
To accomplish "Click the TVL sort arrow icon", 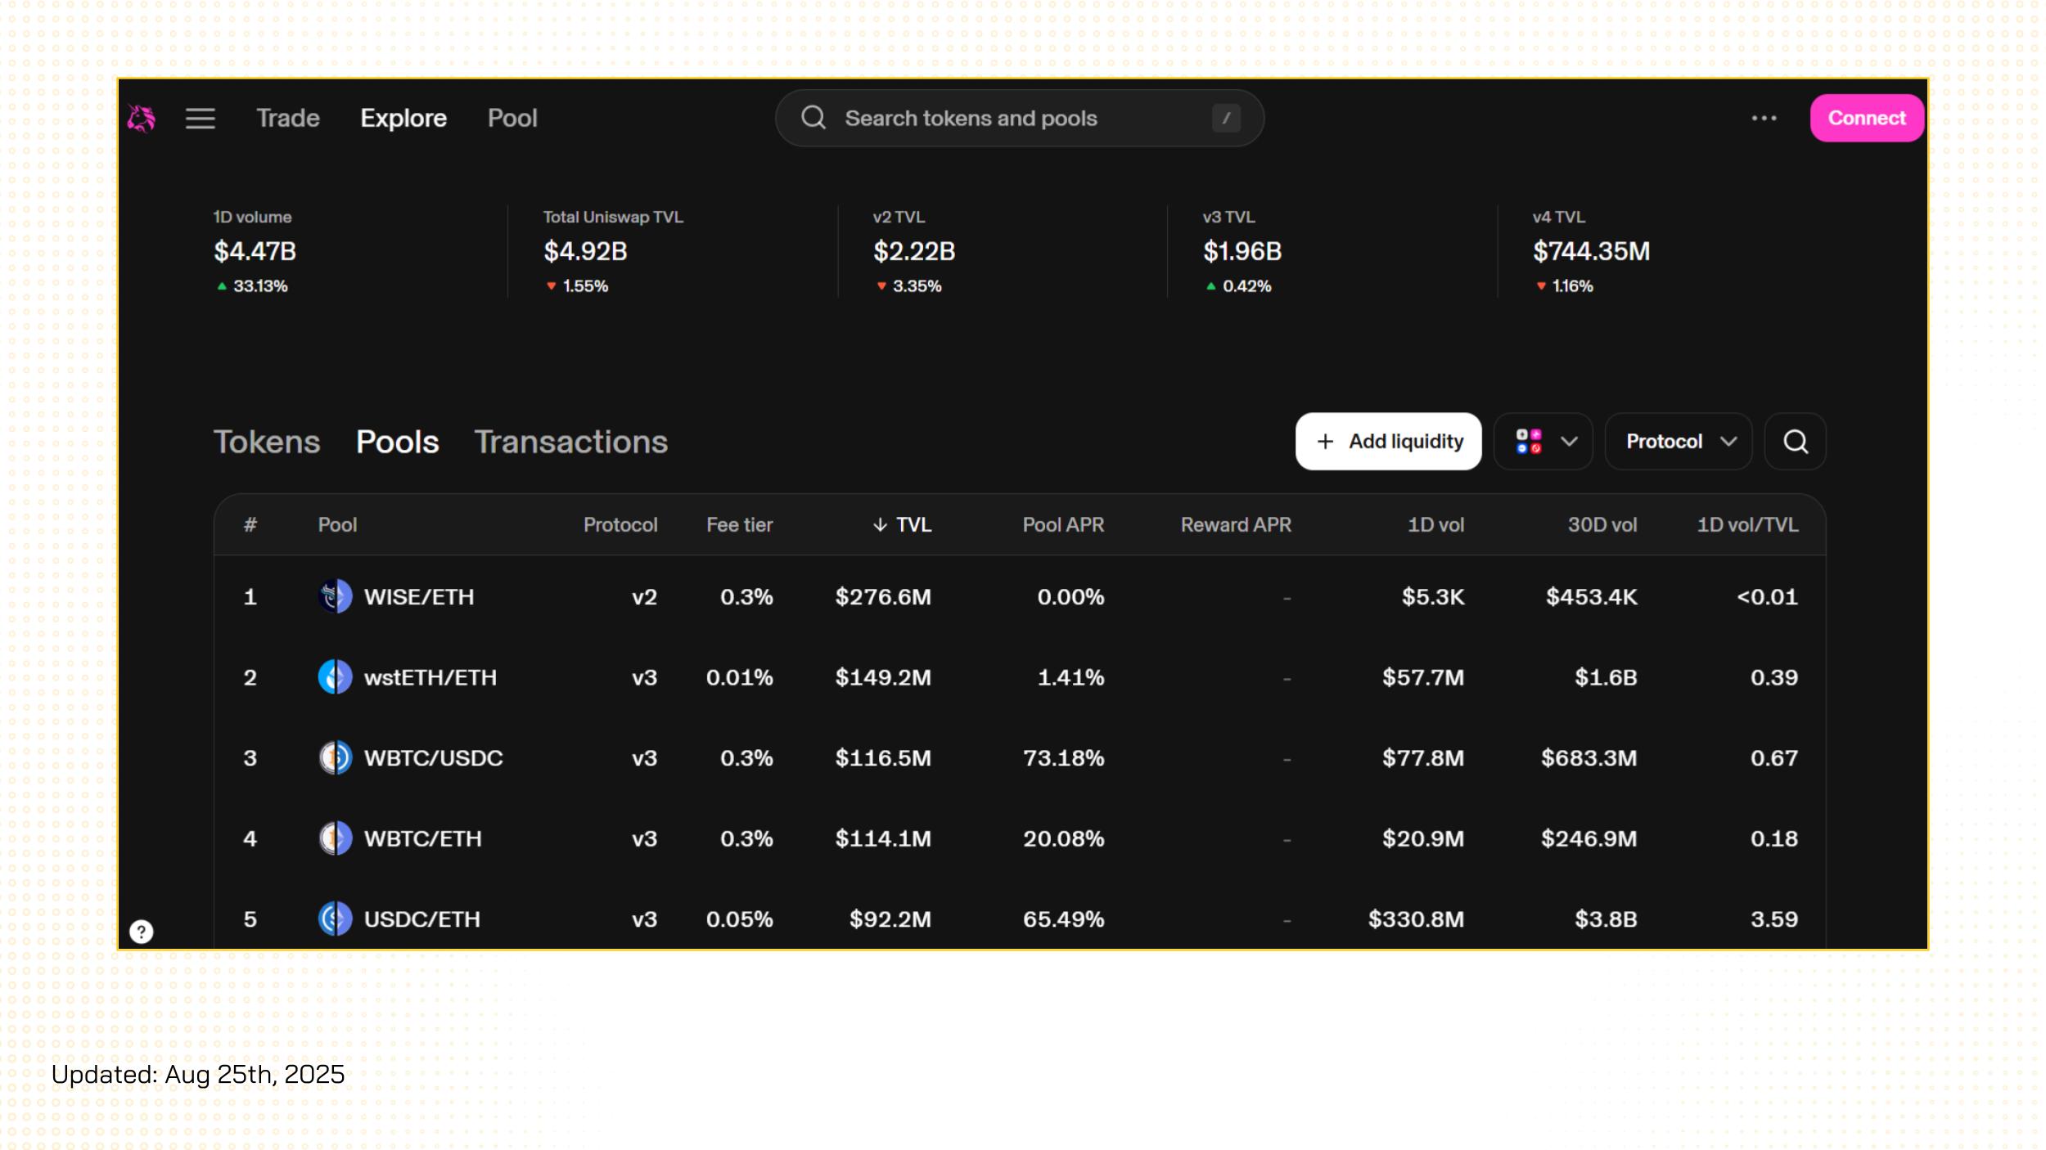I will [x=880, y=525].
